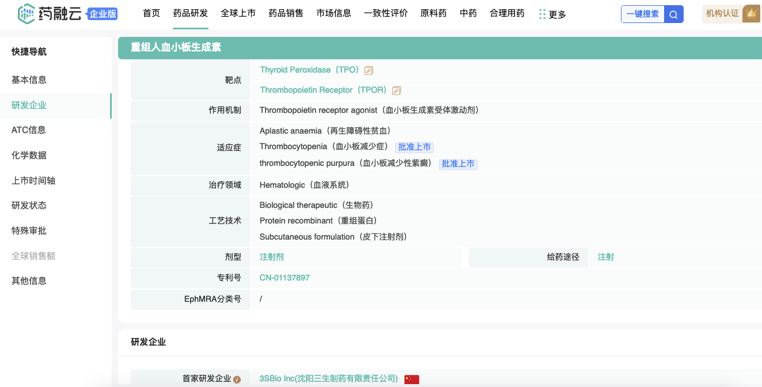The height and width of the screenshot is (387, 762).
Task: Click the link icon beside Thyroid Peroxidase
Action: pos(369,70)
